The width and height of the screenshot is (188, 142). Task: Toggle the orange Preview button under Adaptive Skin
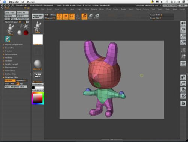(10, 80)
